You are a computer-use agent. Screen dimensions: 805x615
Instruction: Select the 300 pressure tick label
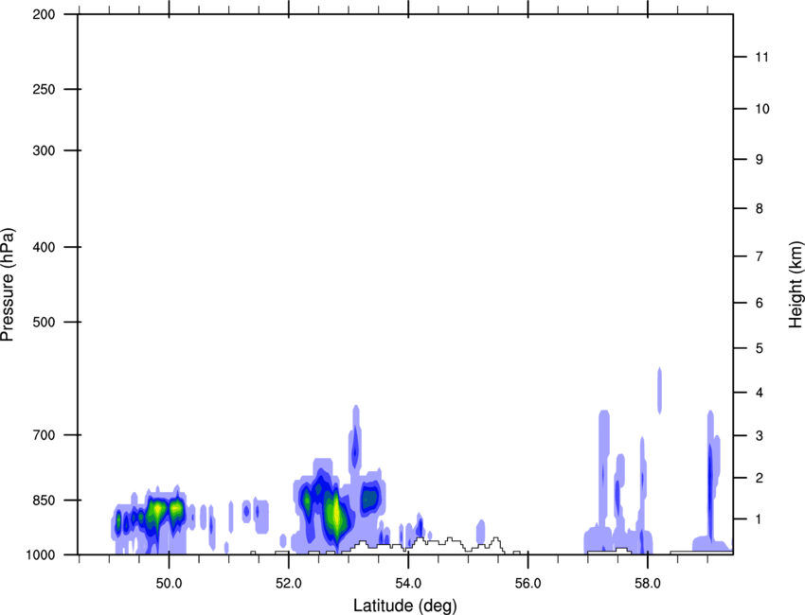point(44,150)
